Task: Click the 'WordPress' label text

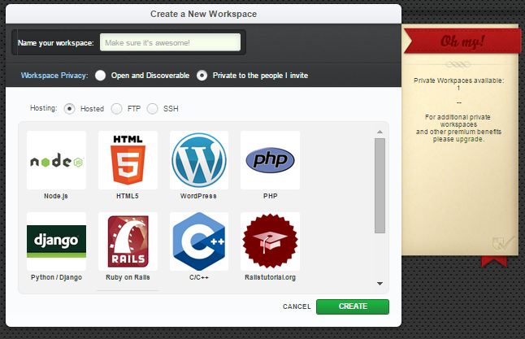Action: [x=198, y=196]
